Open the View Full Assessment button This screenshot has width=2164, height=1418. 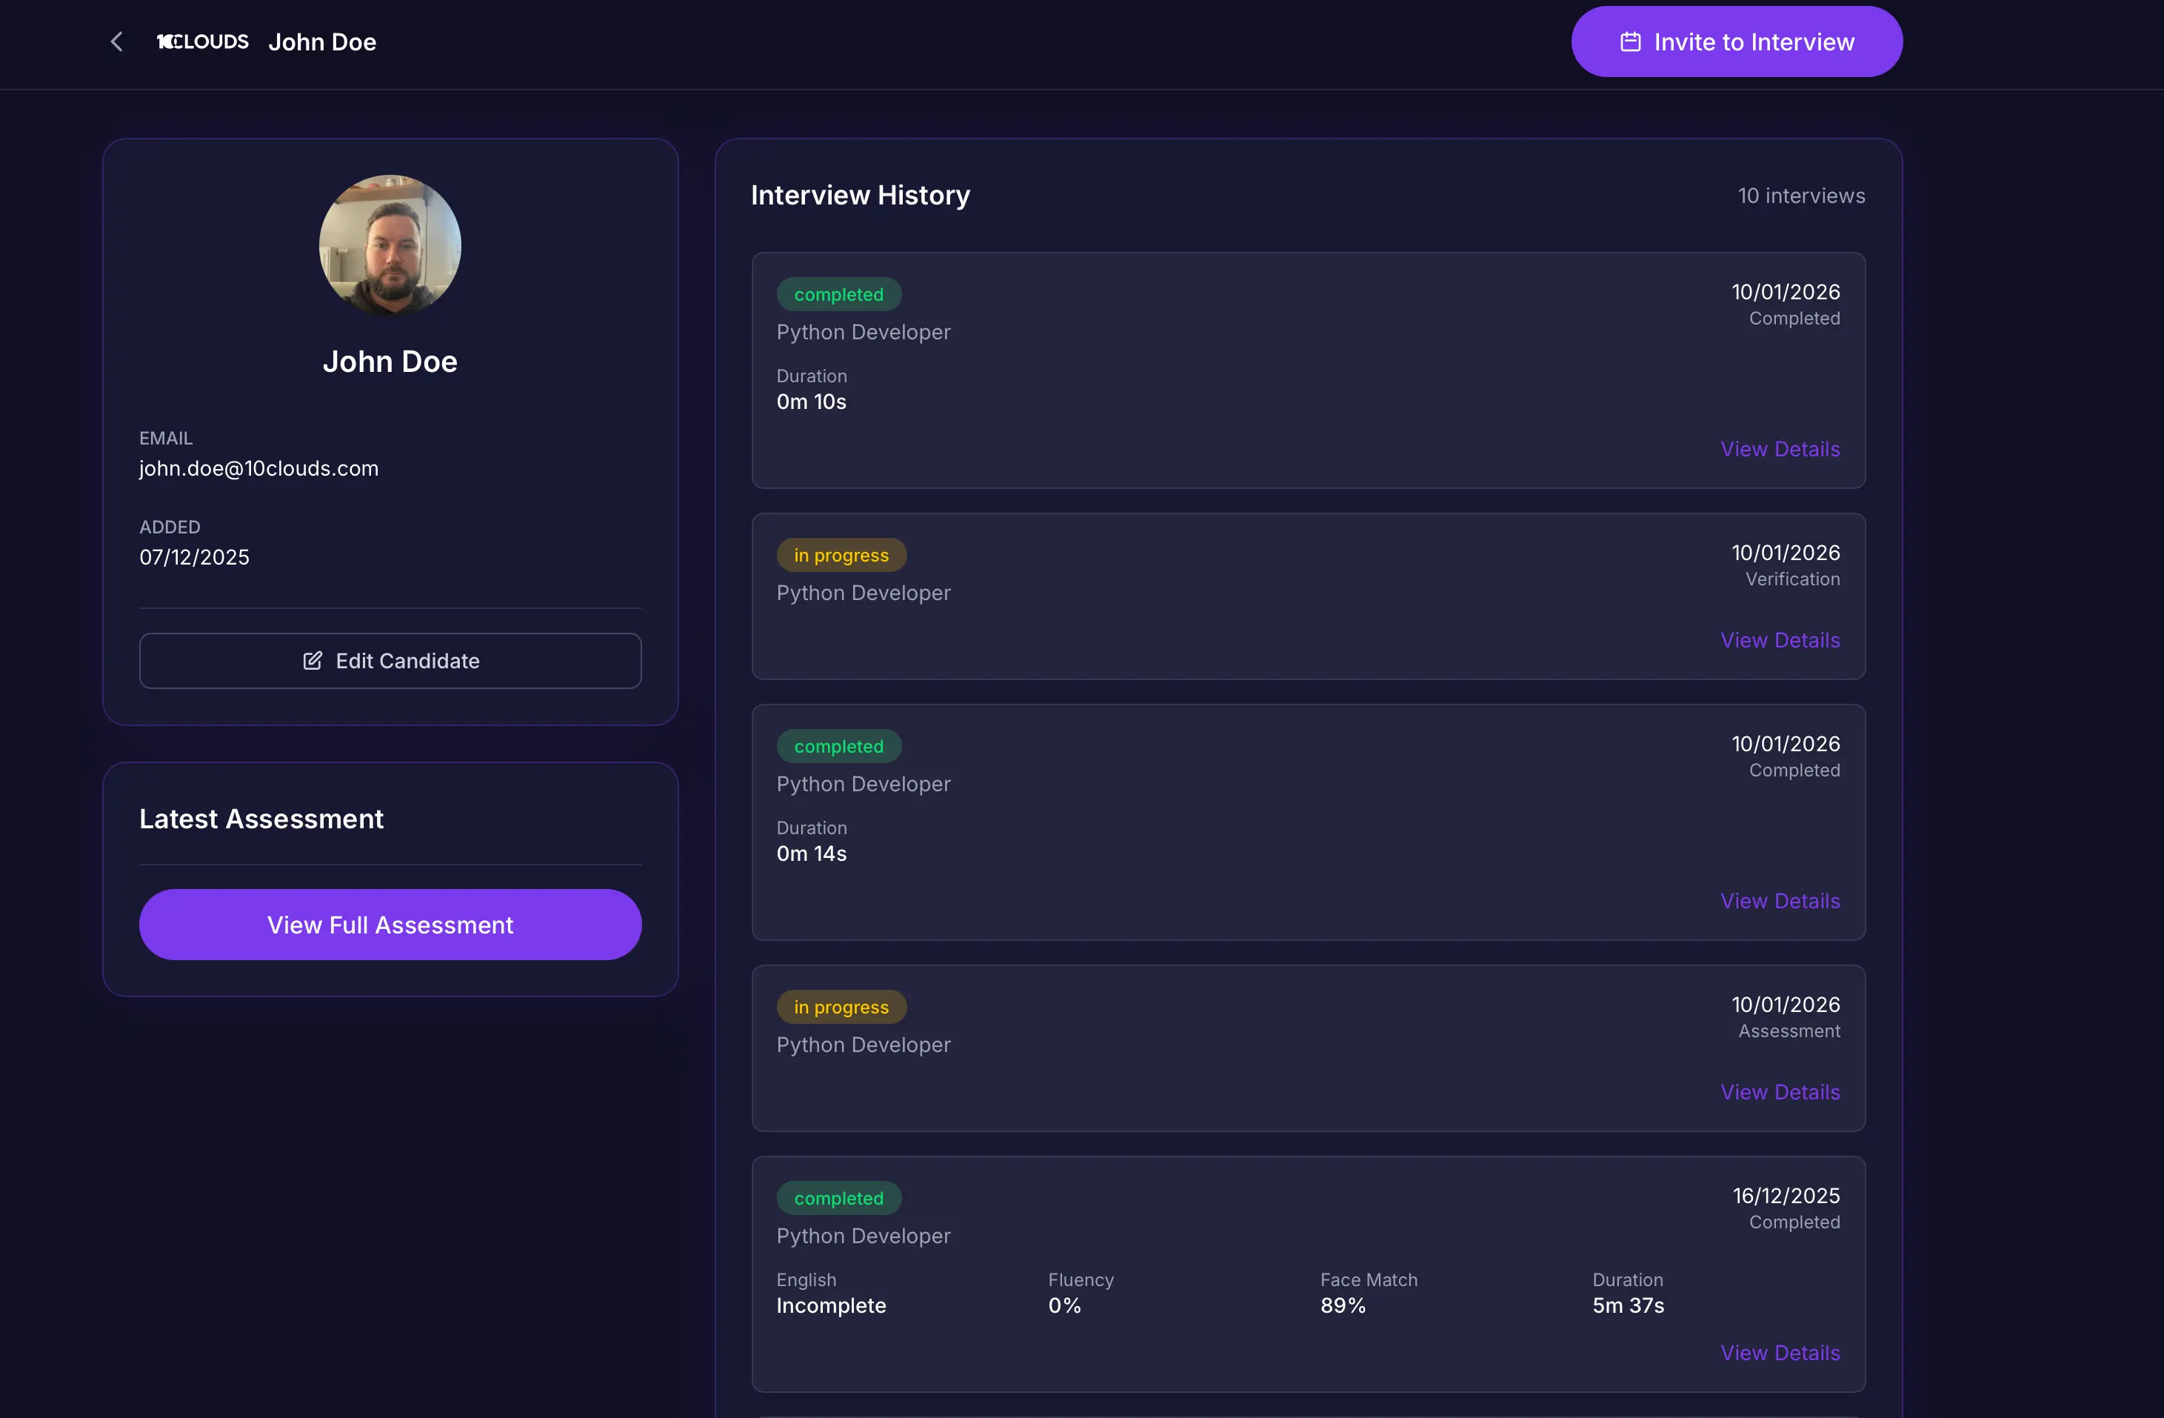pos(390,925)
